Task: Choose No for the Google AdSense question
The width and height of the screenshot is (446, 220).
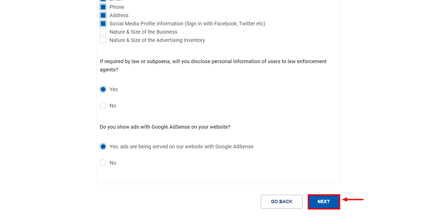Action: tap(103, 163)
